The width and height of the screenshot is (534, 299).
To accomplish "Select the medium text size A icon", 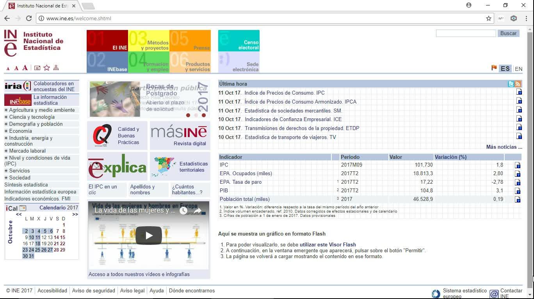I will [16, 68].
